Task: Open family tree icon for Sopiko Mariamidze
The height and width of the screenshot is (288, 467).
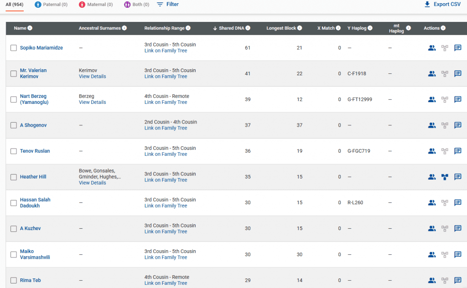Action: coord(445,48)
